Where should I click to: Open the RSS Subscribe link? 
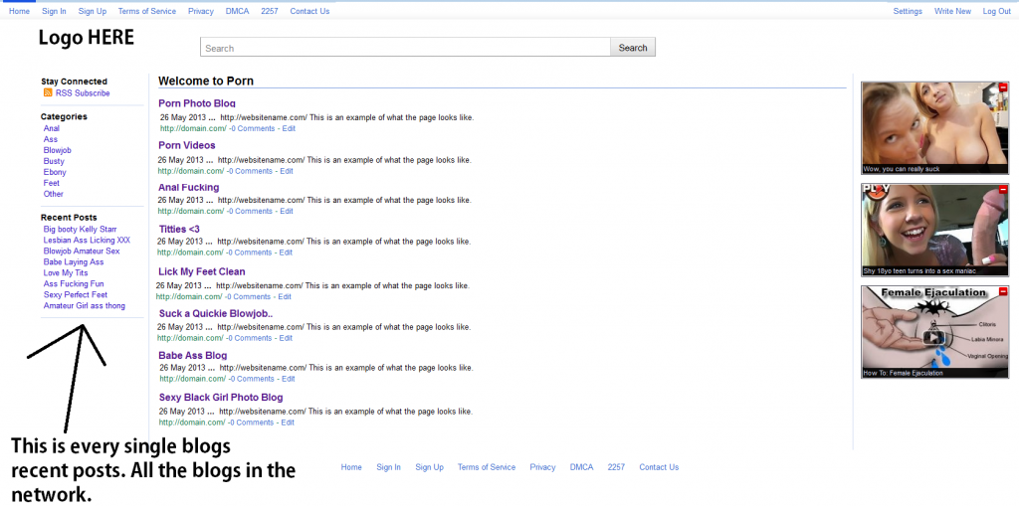83,93
